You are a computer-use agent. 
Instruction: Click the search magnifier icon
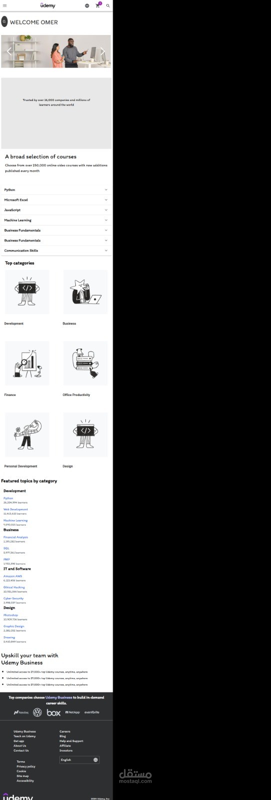pos(108,6)
